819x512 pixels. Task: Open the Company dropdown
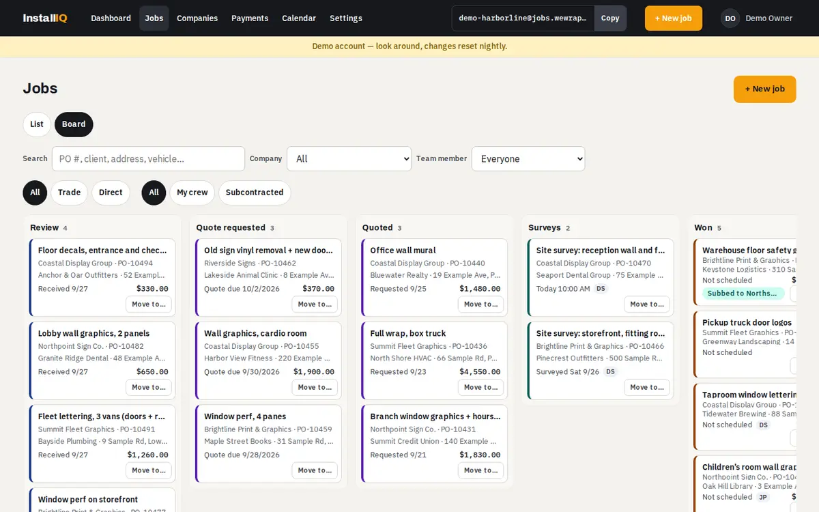(349, 159)
